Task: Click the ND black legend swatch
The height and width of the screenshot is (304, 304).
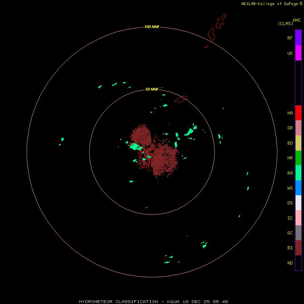Action: pos(298,263)
